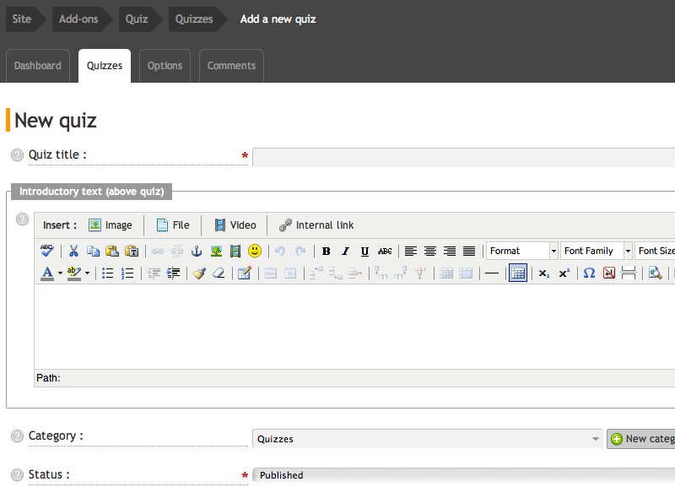Toggle Underline formatting

point(364,252)
